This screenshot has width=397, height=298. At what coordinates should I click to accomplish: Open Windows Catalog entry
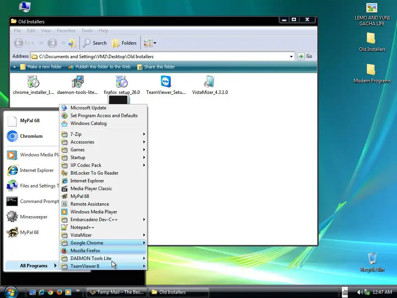point(103,123)
